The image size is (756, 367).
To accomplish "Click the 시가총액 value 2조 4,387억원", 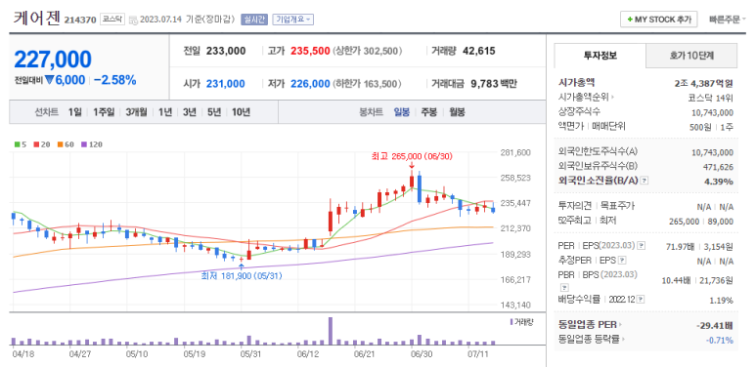I will point(704,83).
